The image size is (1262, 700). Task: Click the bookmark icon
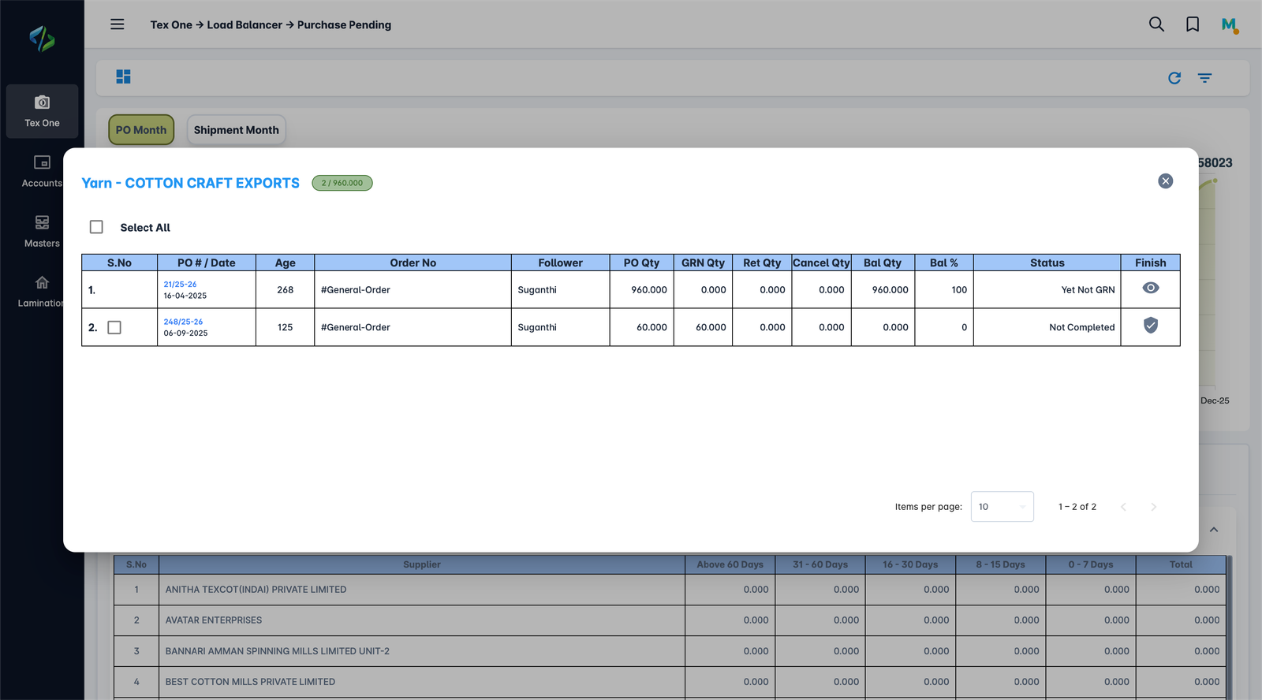tap(1193, 24)
